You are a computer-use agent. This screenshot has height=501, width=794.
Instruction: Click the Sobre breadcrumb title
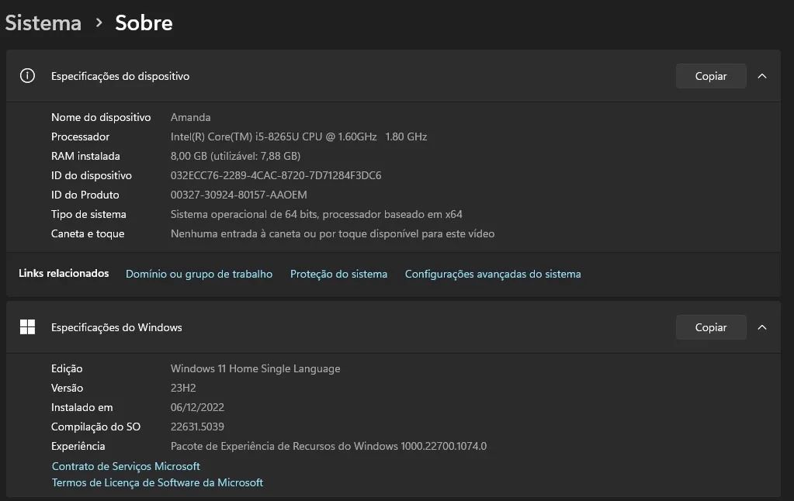(144, 22)
